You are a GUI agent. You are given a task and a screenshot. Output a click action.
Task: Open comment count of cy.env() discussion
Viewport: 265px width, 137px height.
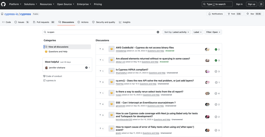point(217,82)
